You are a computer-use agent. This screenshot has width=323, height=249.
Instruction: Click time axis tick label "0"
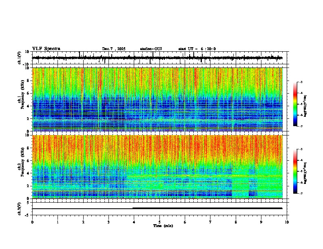[x=32, y=222]
